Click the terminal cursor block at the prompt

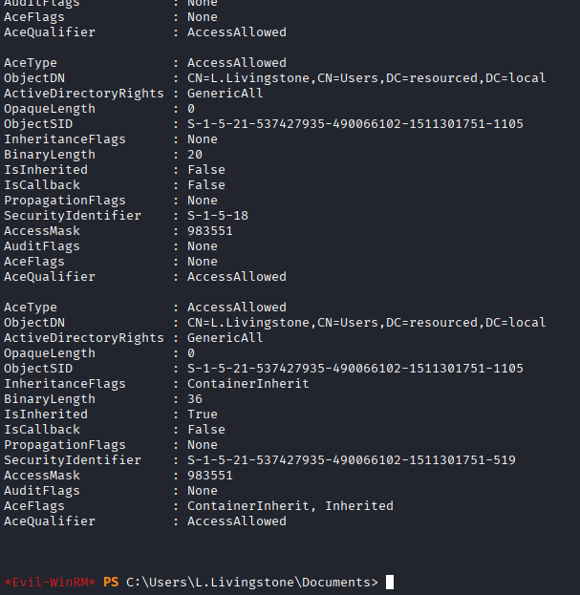tap(389, 582)
